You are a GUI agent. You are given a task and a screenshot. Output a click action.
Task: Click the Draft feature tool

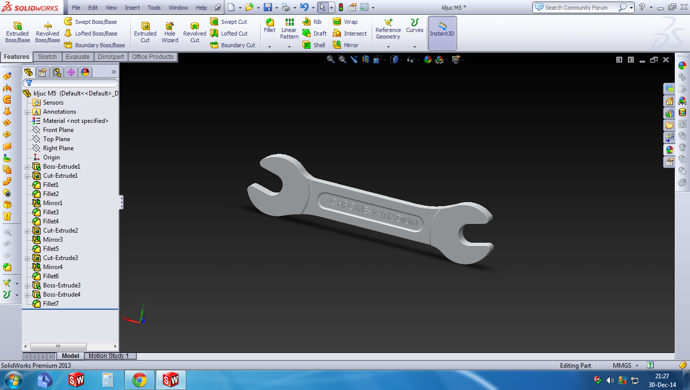(x=315, y=34)
